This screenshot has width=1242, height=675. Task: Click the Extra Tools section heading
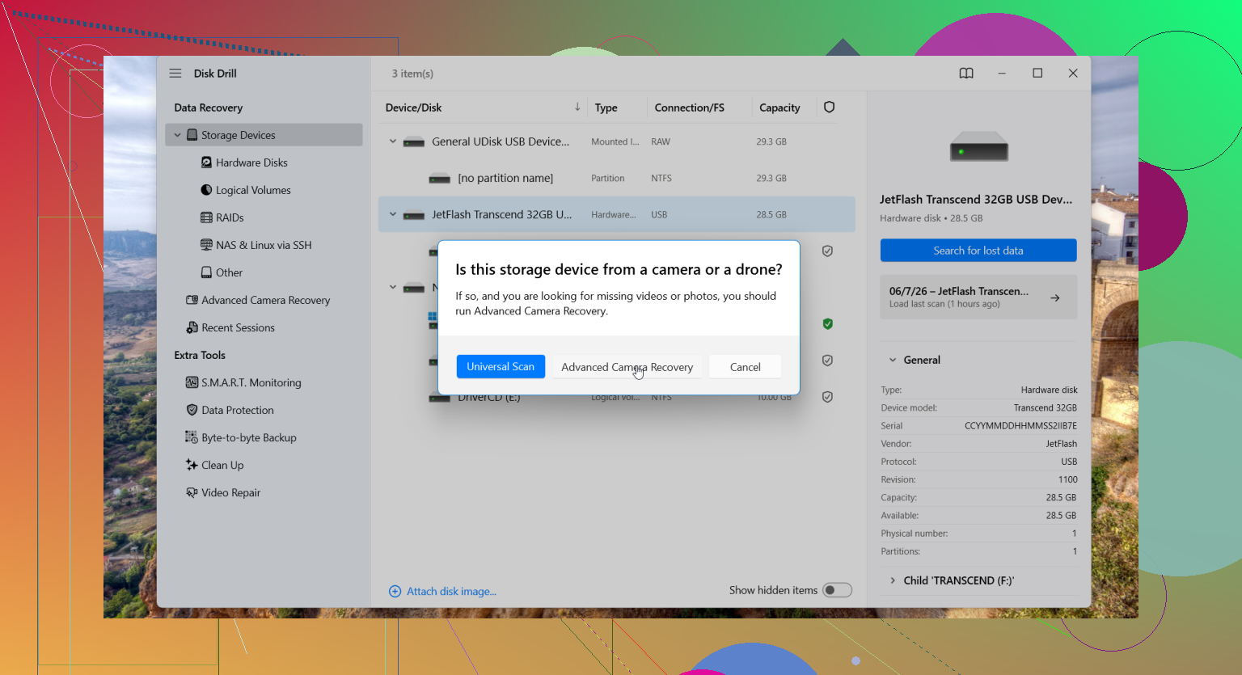tap(200, 355)
